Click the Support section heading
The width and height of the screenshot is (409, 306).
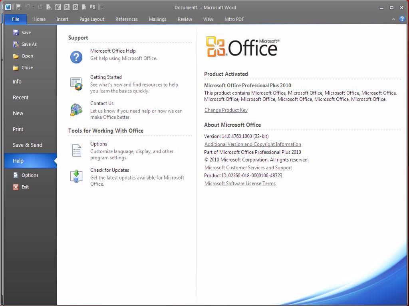point(78,38)
